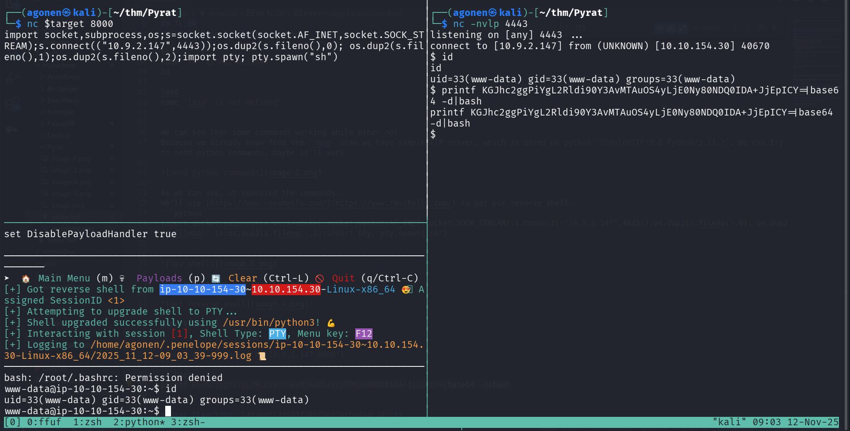Click the red prohibition icon beside Quit
This screenshot has height=431, width=850.
(x=320, y=278)
